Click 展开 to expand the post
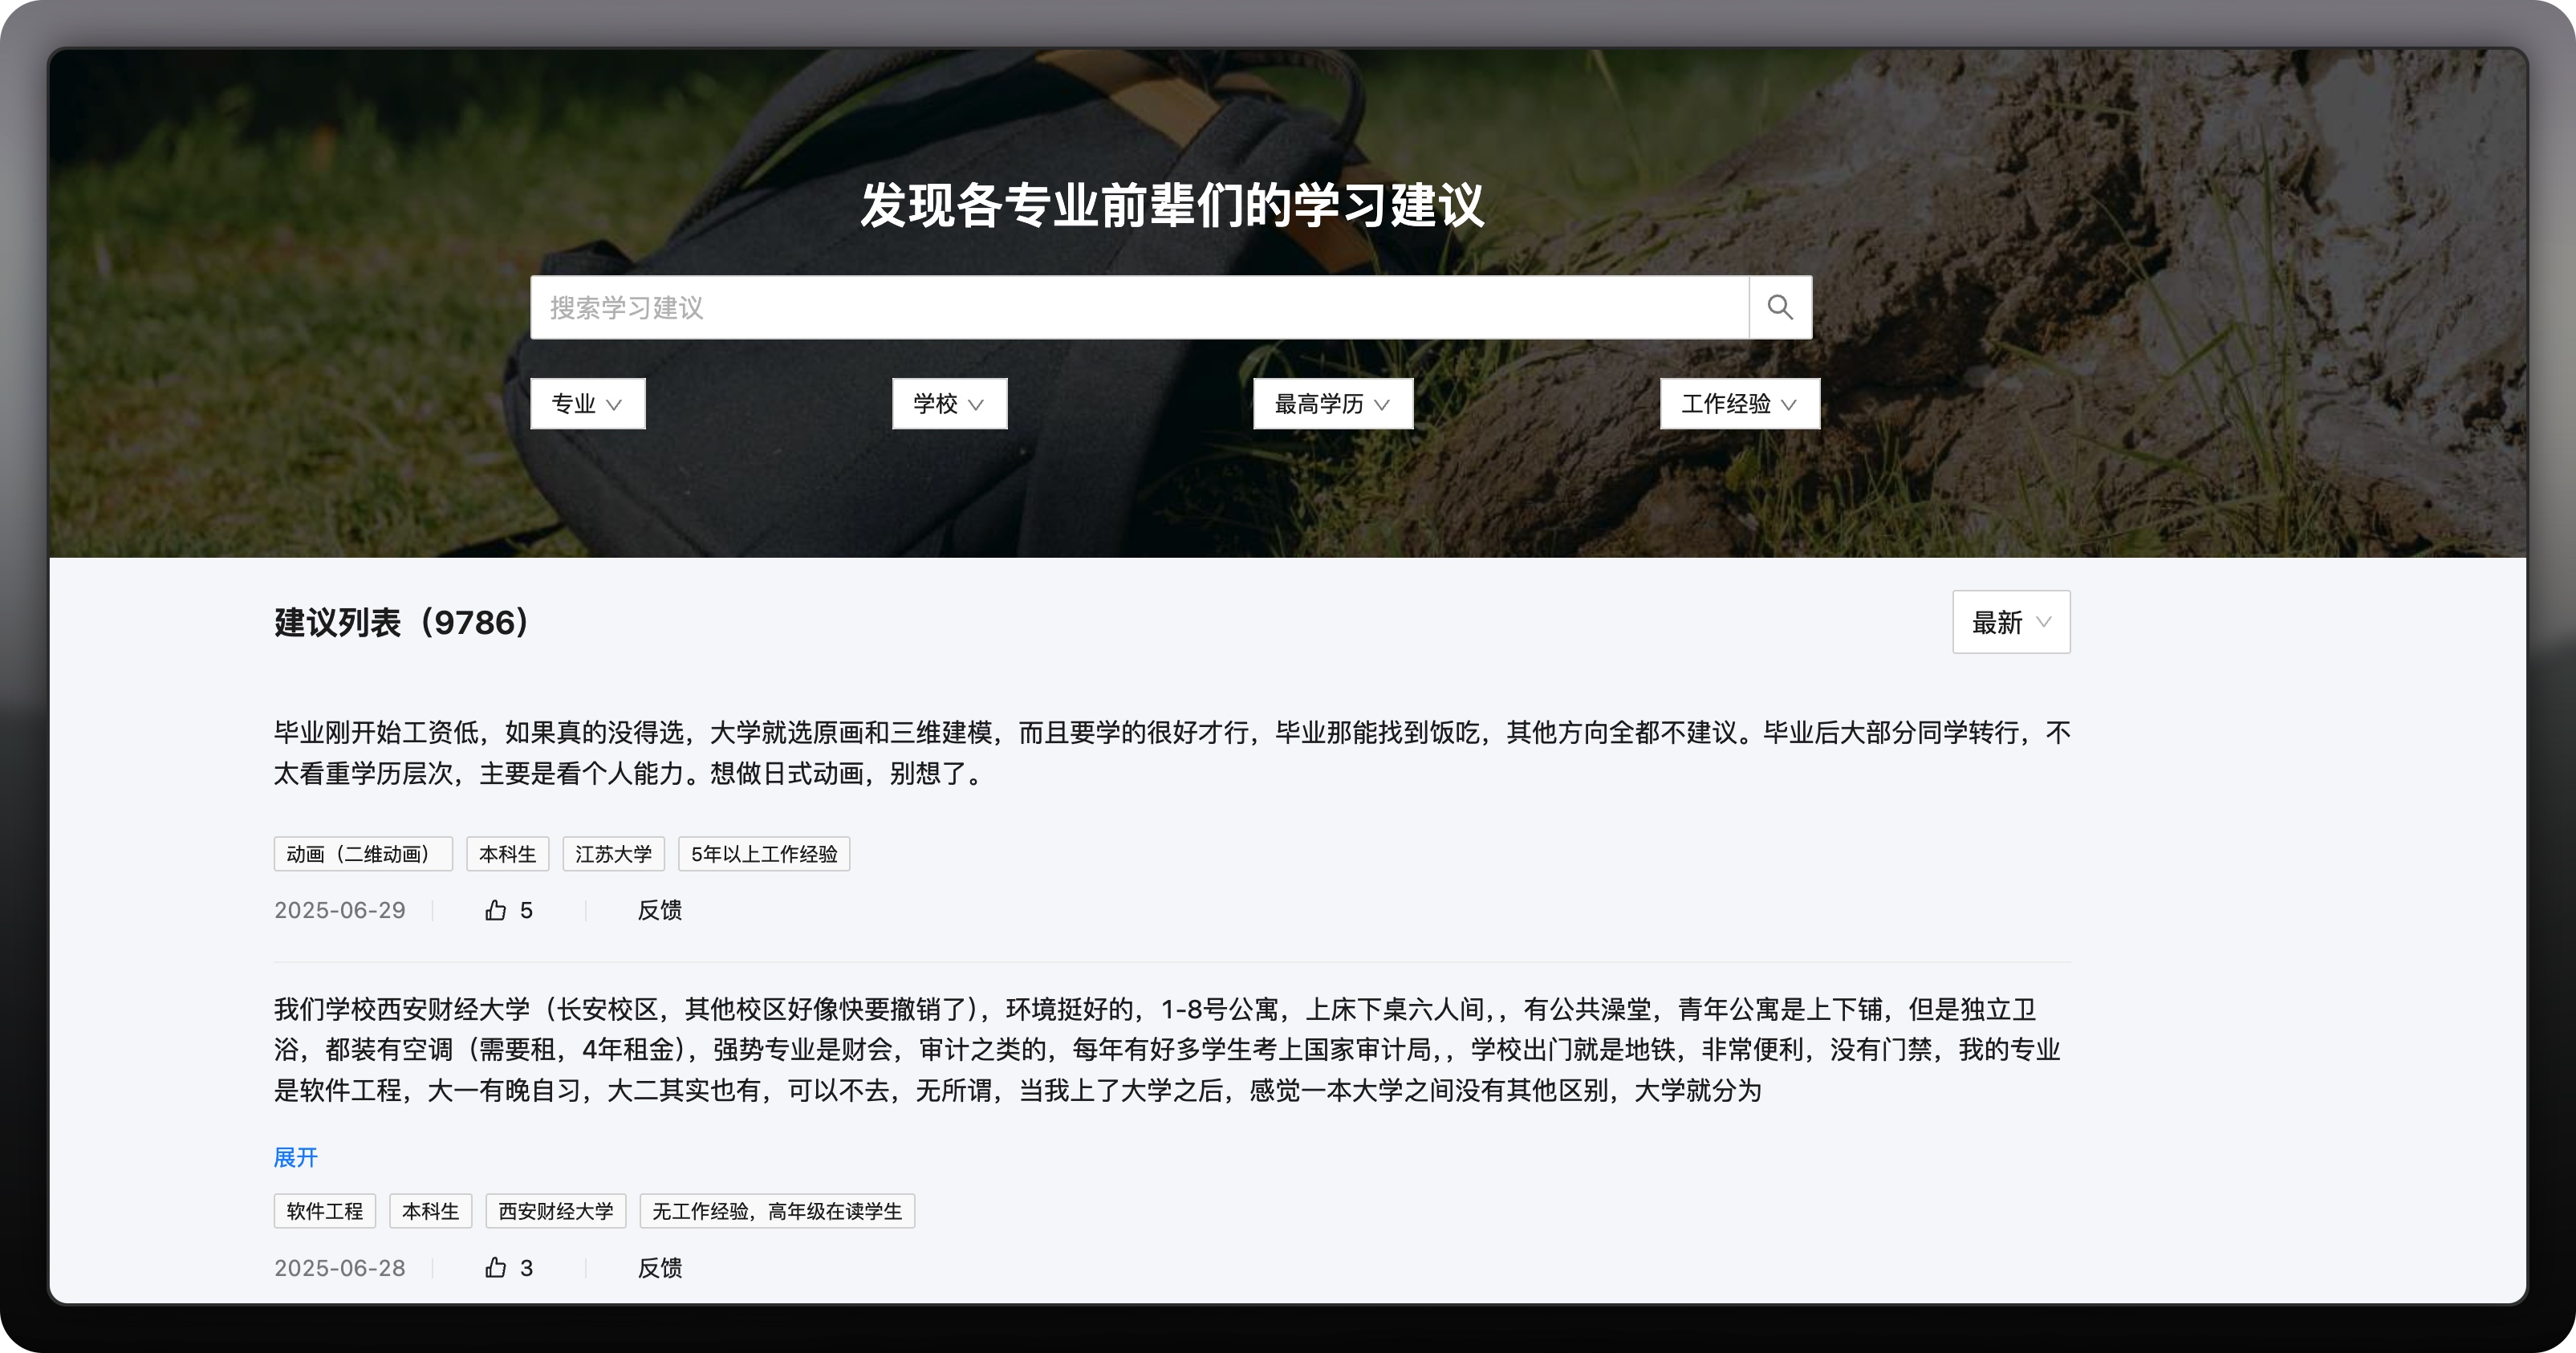Viewport: 2576px width, 1353px height. coord(295,1157)
